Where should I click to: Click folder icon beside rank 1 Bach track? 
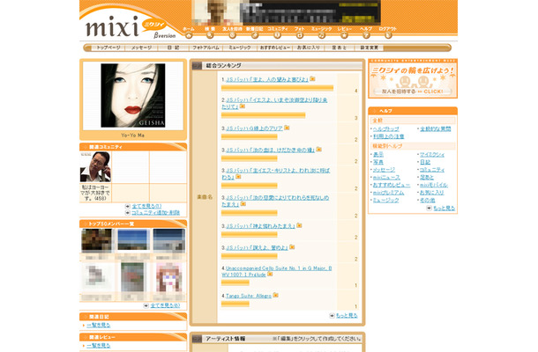point(312,78)
